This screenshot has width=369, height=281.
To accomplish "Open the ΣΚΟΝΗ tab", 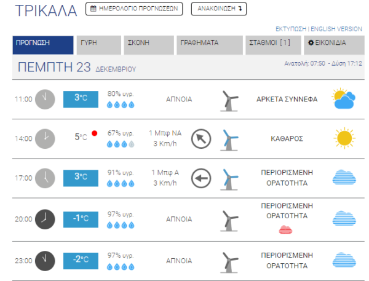I will click(149, 45).
